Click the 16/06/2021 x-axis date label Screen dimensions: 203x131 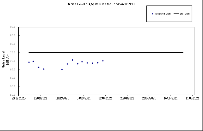point(171,98)
